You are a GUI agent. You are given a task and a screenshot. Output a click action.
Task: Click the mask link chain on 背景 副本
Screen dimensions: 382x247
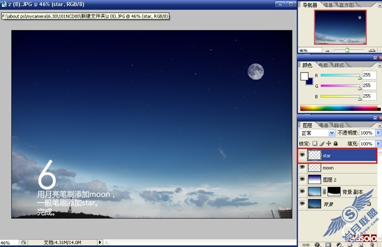324,192
